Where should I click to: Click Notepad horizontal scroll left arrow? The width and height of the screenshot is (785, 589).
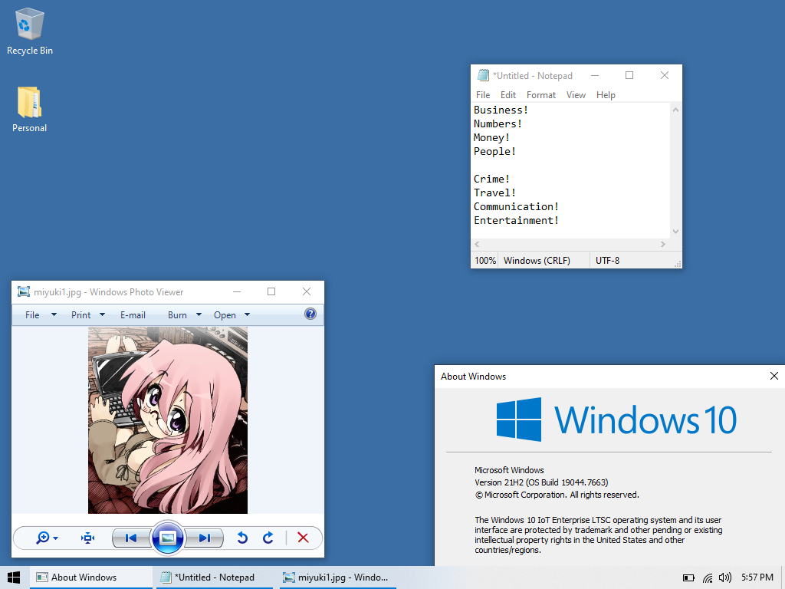477,245
